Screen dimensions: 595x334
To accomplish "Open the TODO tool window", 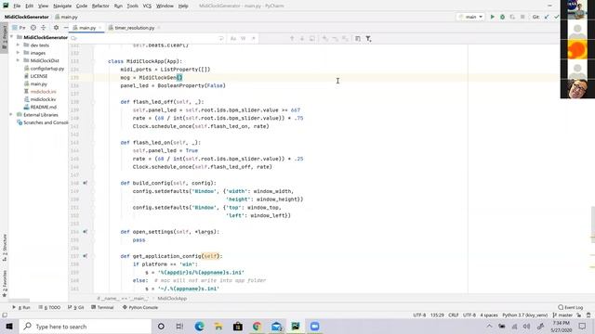I will (x=49, y=307).
